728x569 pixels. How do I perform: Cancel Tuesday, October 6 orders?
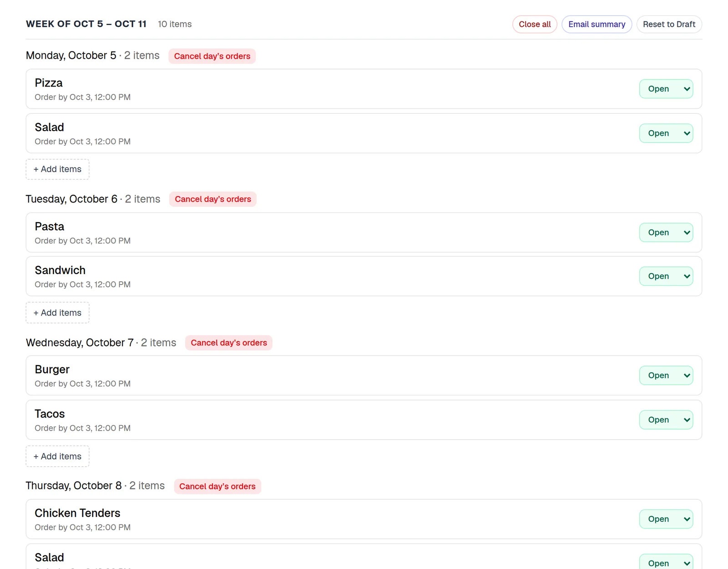tap(213, 199)
